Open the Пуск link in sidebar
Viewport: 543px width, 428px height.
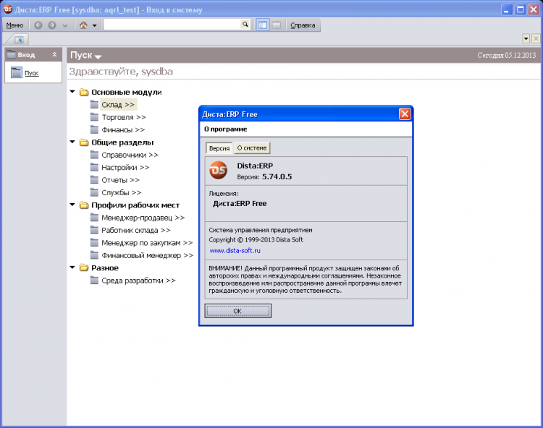(x=32, y=73)
